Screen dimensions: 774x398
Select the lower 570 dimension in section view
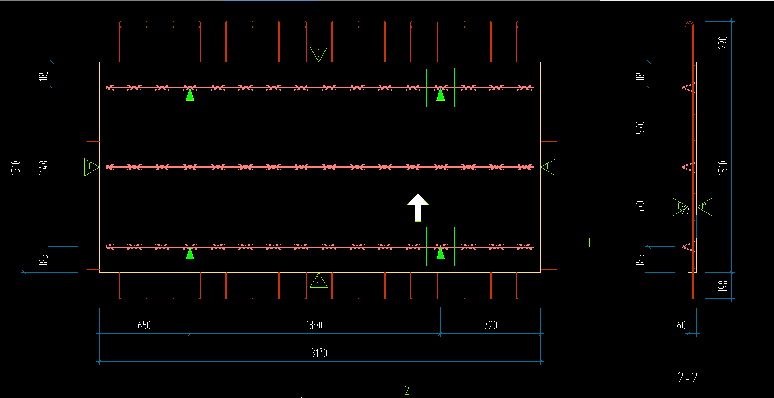tap(641, 207)
